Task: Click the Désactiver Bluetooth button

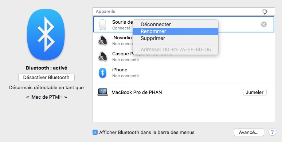Action: (x=46, y=77)
